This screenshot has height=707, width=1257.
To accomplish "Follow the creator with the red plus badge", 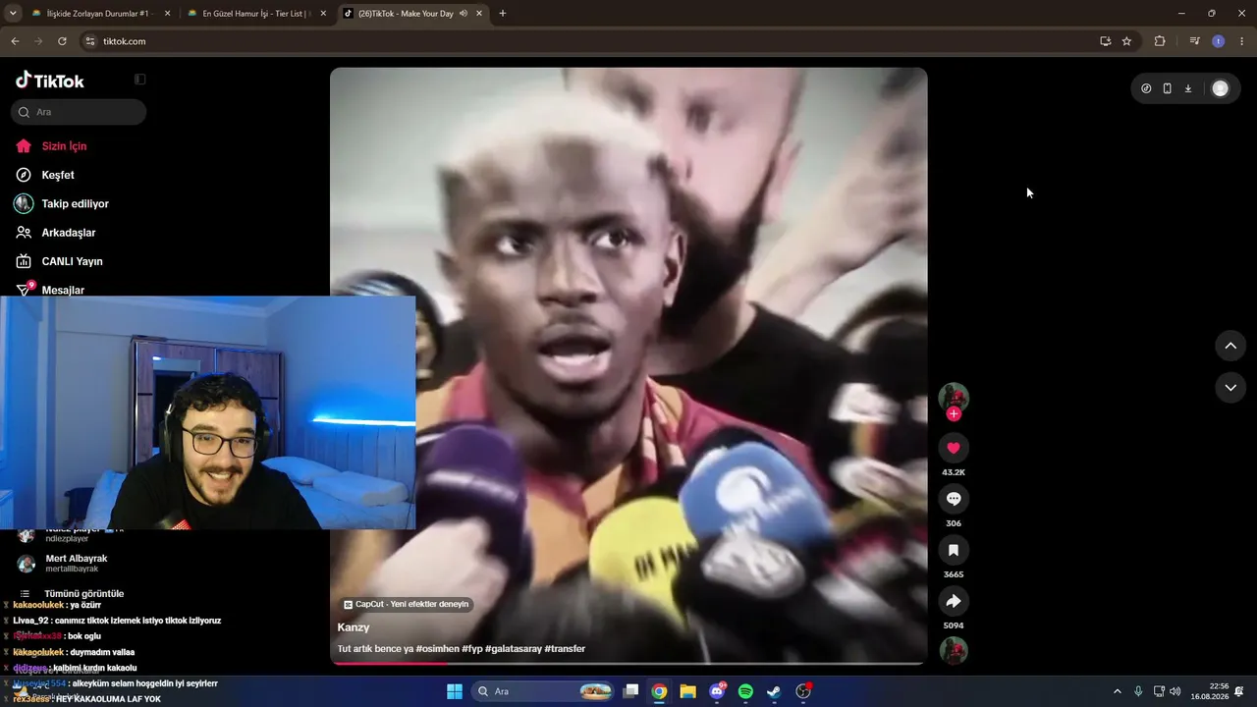I will (954, 414).
